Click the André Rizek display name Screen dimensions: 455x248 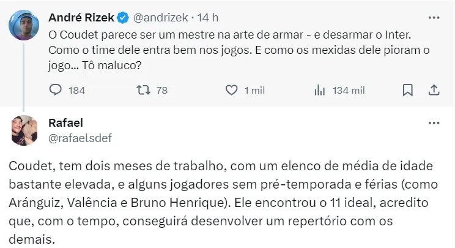click(x=81, y=18)
